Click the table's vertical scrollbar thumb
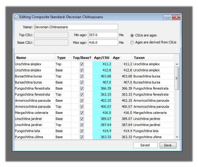Image resolution: width=198 pixels, height=167 pixels. 177,78
